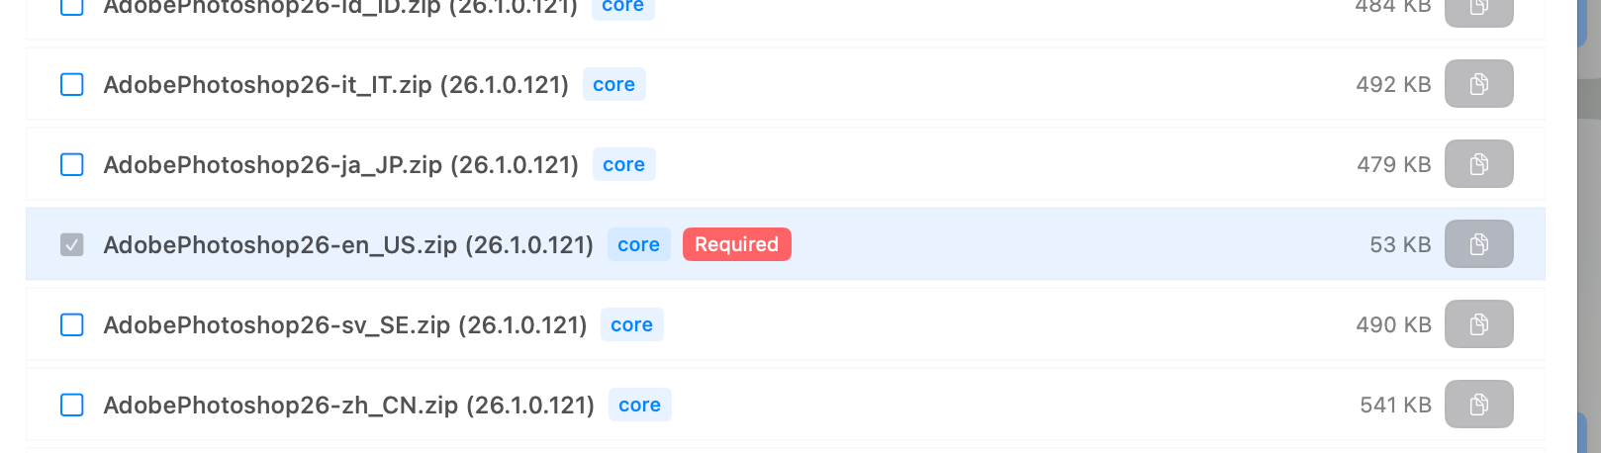This screenshot has height=453, width=1601.
Task: Click the core tag on ja_JP row
Action: click(x=623, y=164)
